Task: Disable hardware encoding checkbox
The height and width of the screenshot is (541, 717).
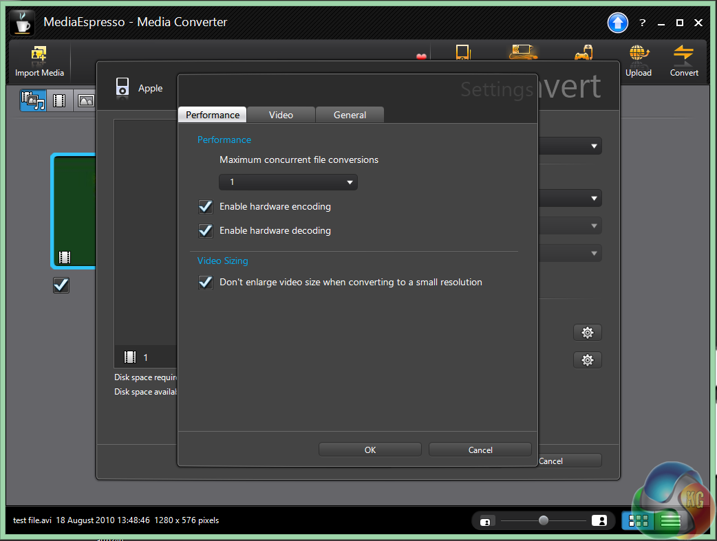Action: pyautogui.click(x=205, y=206)
